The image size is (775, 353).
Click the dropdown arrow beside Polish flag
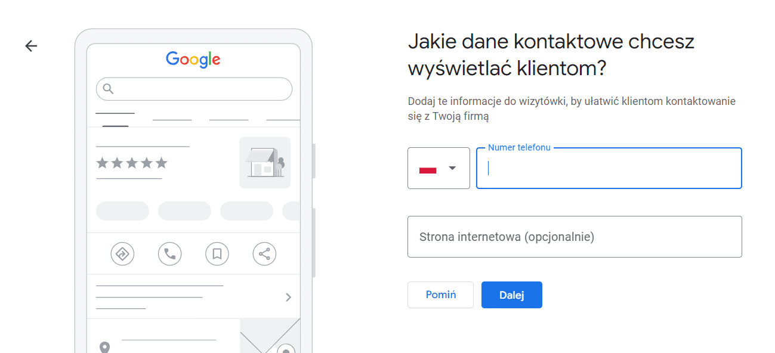[452, 168]
